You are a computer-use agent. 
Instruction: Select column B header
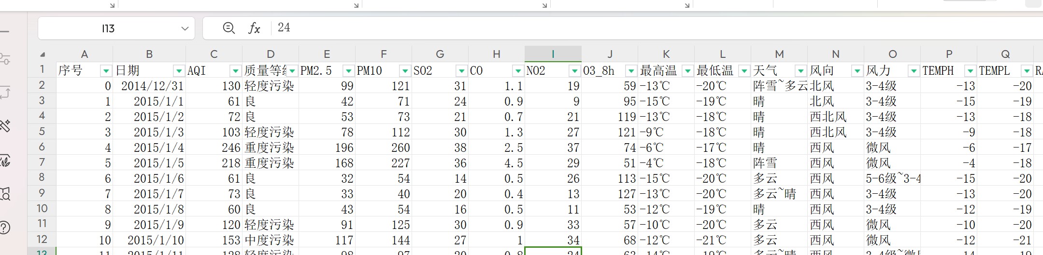[149, 54]
